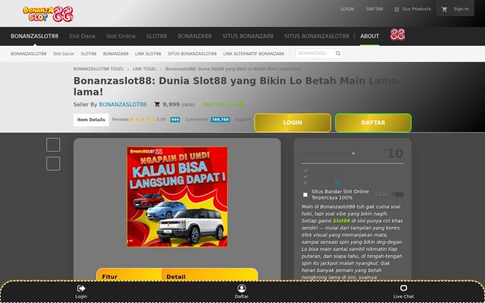Screen dimensions: 485x303
Task: Click the gold DAFTAR button
Action: click(373, 123)
